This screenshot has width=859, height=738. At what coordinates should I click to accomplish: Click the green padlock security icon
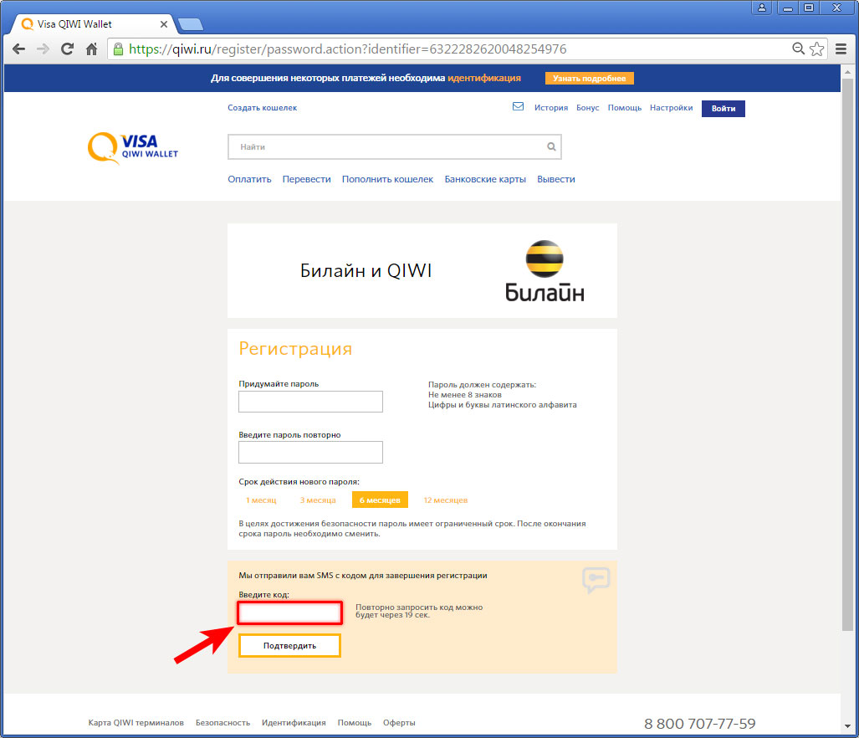click(118, 49)
